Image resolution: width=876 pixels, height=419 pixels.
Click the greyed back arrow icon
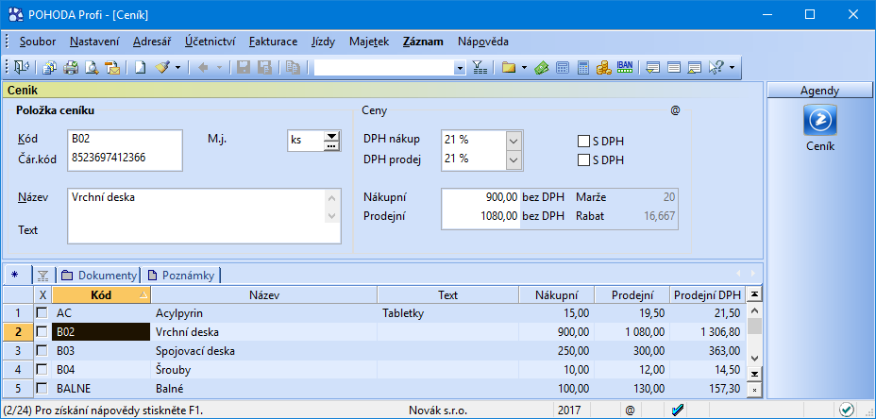pyautogui.click(x=203, y=68)
